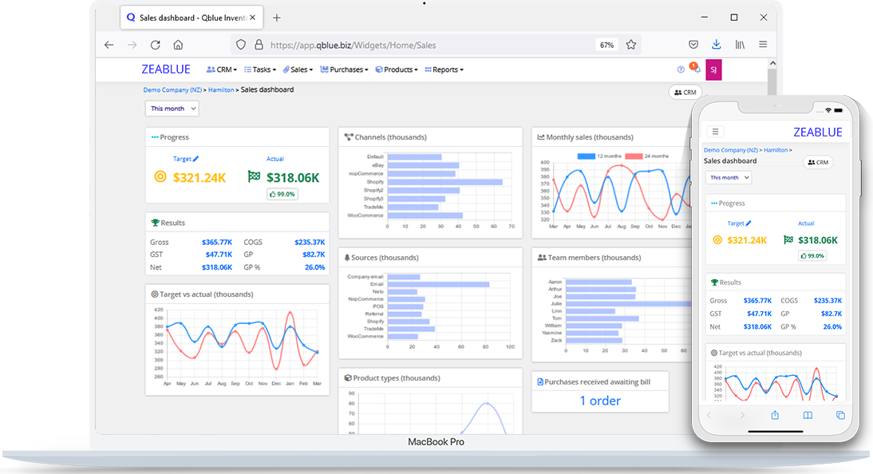873x474 pixels.
Task: Click the Email bar in Sources chart
Action: click(438, 284)
